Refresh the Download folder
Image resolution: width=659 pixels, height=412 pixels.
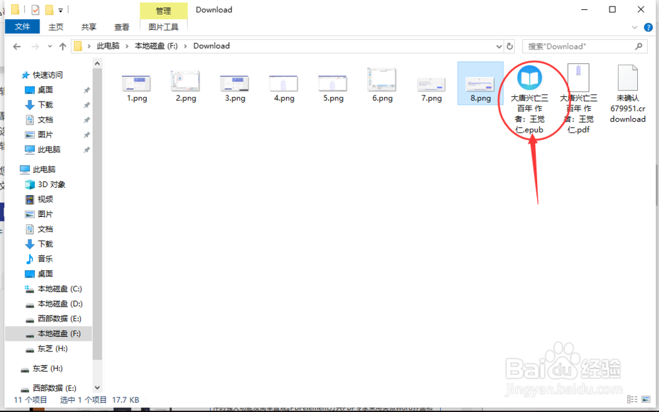coord(510,46)
